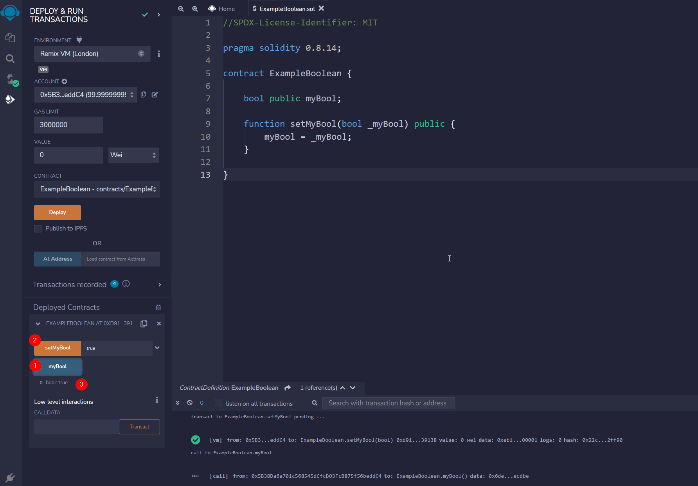This screenshot has height=486, width=698.
Task: Click the pending transactions count 0
Action: pyautogui.click(x=202, y=403)
